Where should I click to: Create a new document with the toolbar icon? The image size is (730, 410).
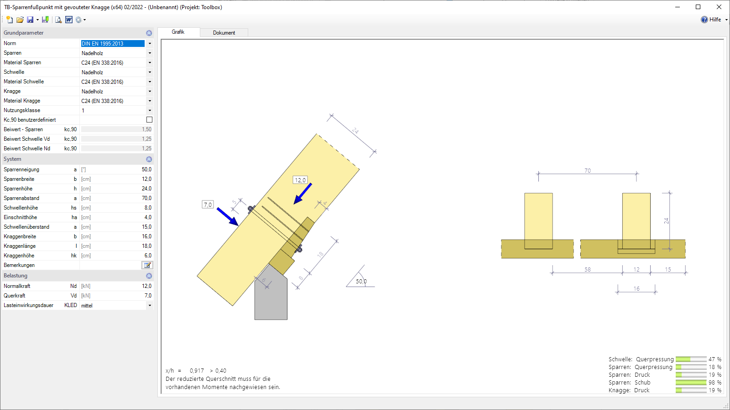click(10, 20)
